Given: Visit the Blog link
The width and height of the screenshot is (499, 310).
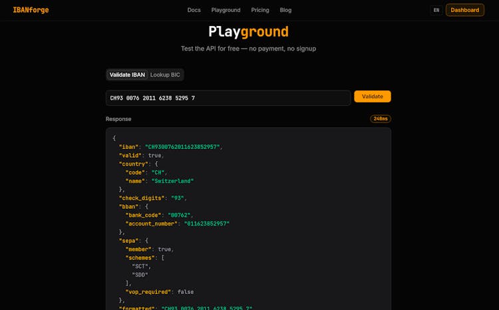Looking at the screenshot, I should tap(285, 10).
